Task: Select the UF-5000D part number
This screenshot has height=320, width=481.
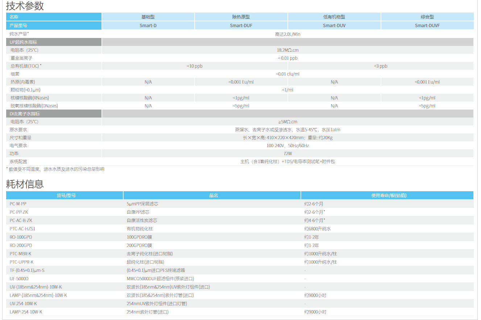Action: coord(19,279)
